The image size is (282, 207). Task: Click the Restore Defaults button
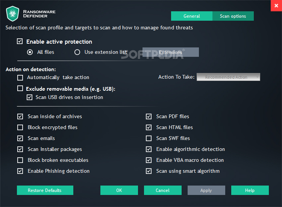(x=45, y=190)
